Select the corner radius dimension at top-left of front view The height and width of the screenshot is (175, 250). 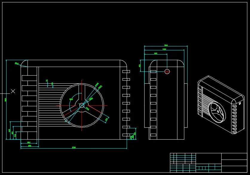[x=17, y=63]
